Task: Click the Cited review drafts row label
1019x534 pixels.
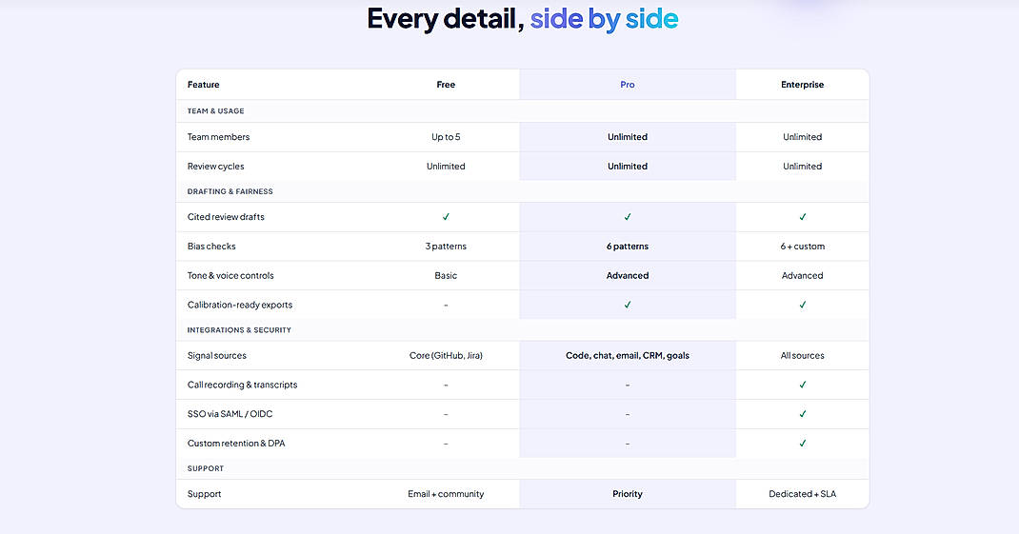Action: click(x=226, y=217)
